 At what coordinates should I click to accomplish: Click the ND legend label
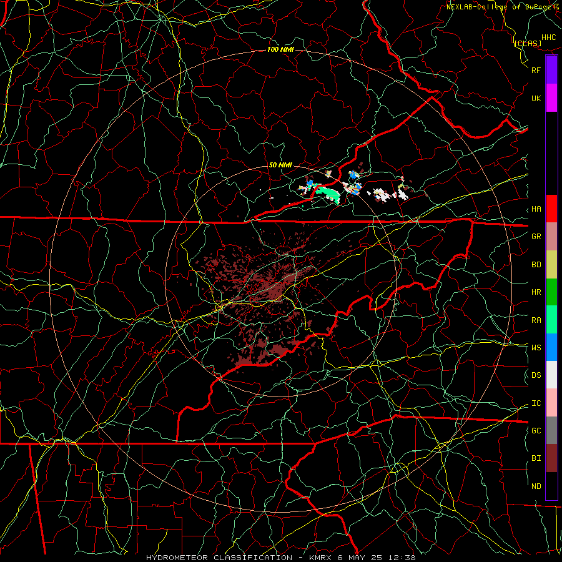pyautogui.click(x=536, y=486)
